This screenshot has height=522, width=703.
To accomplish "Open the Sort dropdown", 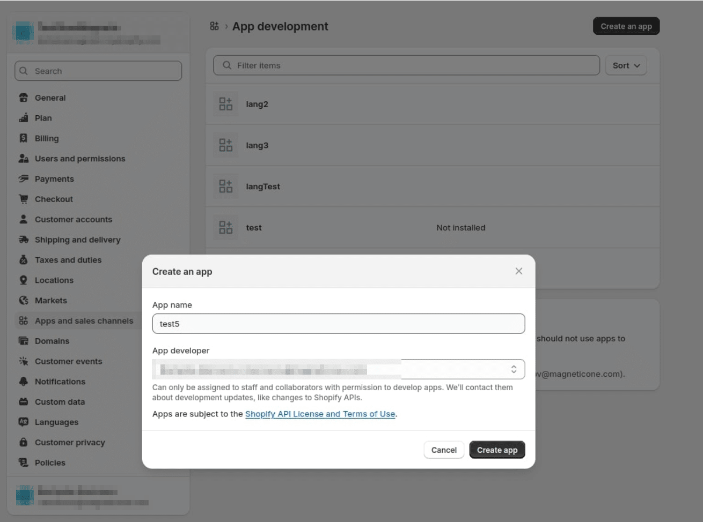I will (626, 65).
